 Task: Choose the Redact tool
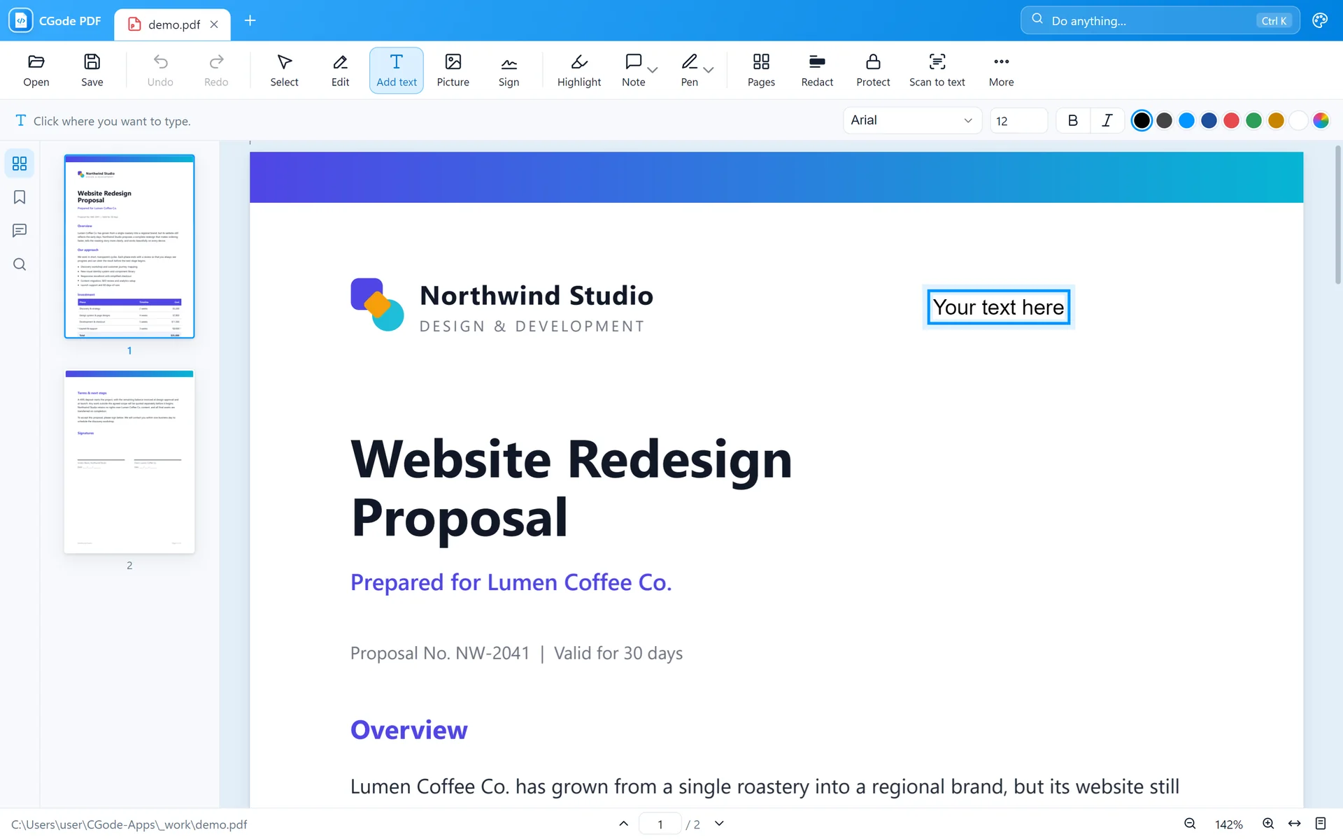tap(817, 70)
